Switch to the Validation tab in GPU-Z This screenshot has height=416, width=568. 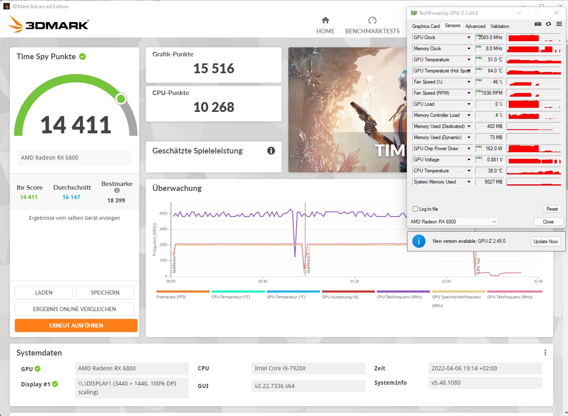tap(500, 26)
